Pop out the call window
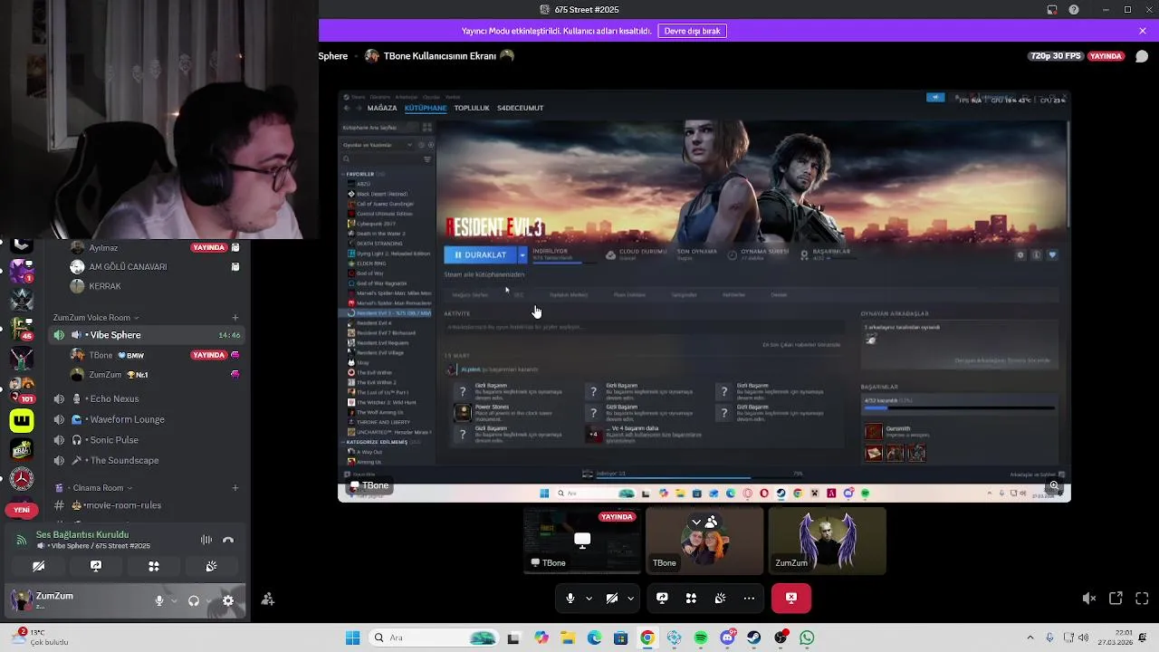Screen dimensions: 1159x652 [1116, 599]
